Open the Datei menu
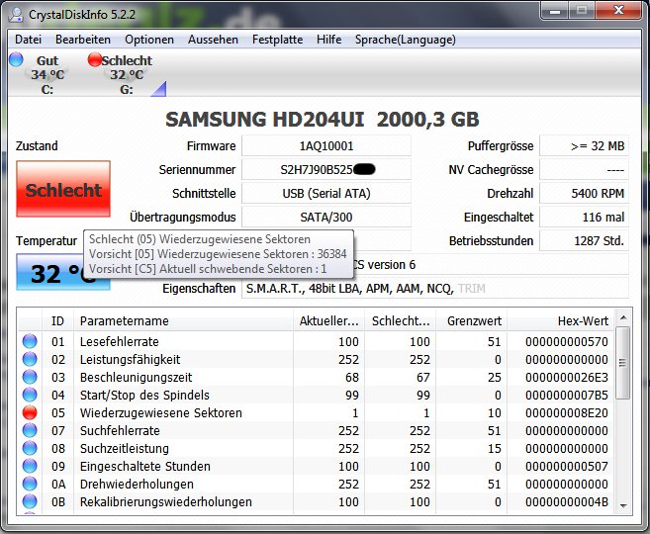 (x=28, y=40)
